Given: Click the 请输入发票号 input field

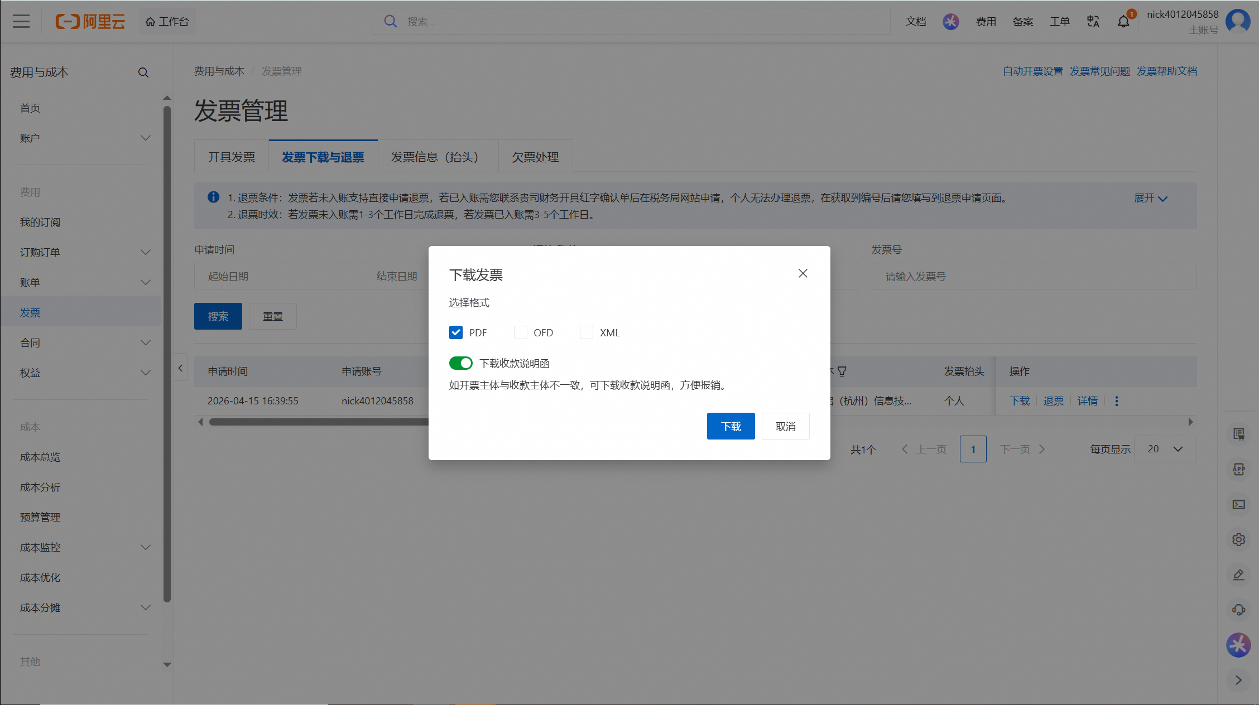Looking at the screenshot, I should 1034,276.
